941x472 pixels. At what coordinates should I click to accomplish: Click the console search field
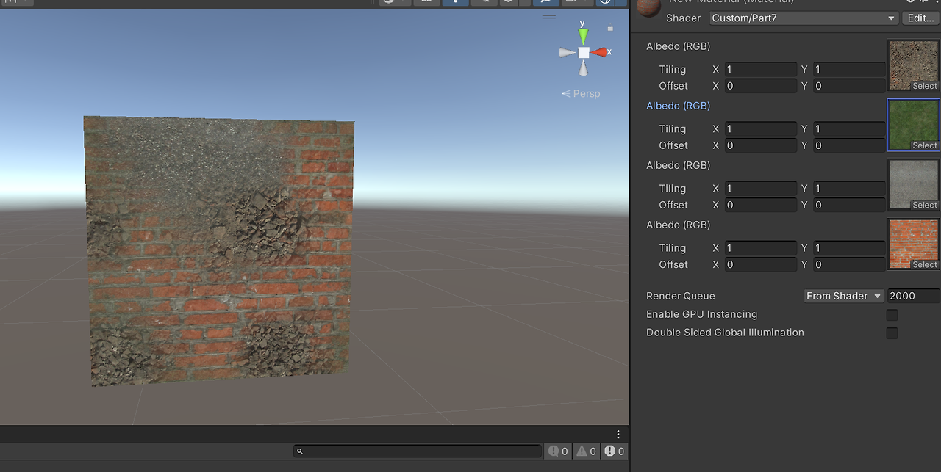418,451
